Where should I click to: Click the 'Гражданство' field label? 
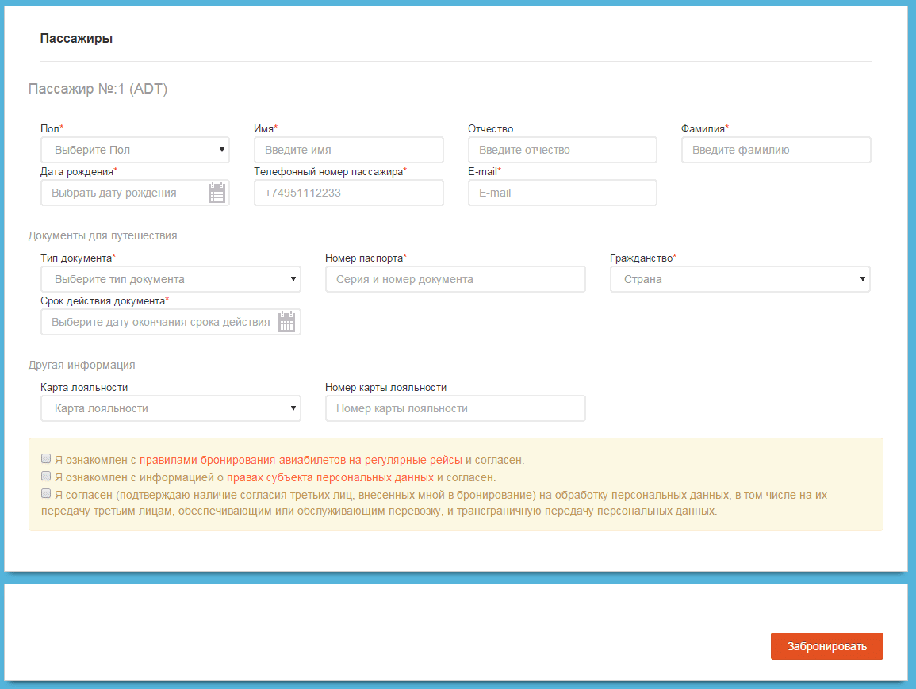tap(642, 258)
